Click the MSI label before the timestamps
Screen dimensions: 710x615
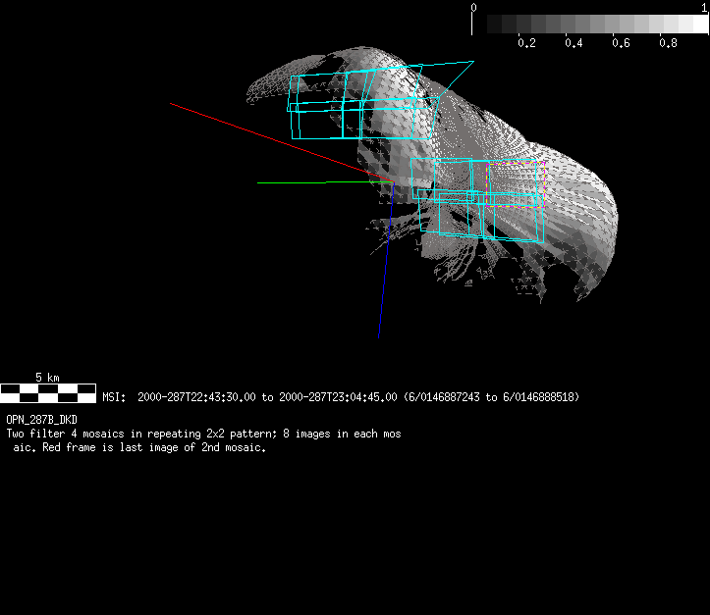click(x=114, y=397)
